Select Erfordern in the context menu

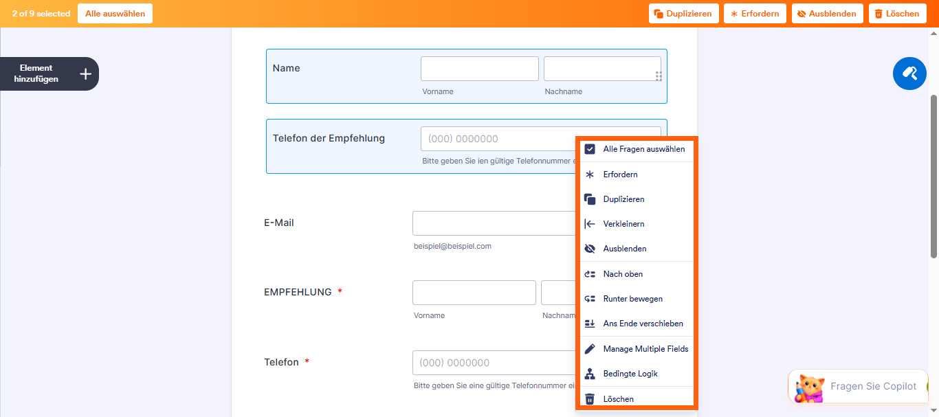(x=637, y=174)
